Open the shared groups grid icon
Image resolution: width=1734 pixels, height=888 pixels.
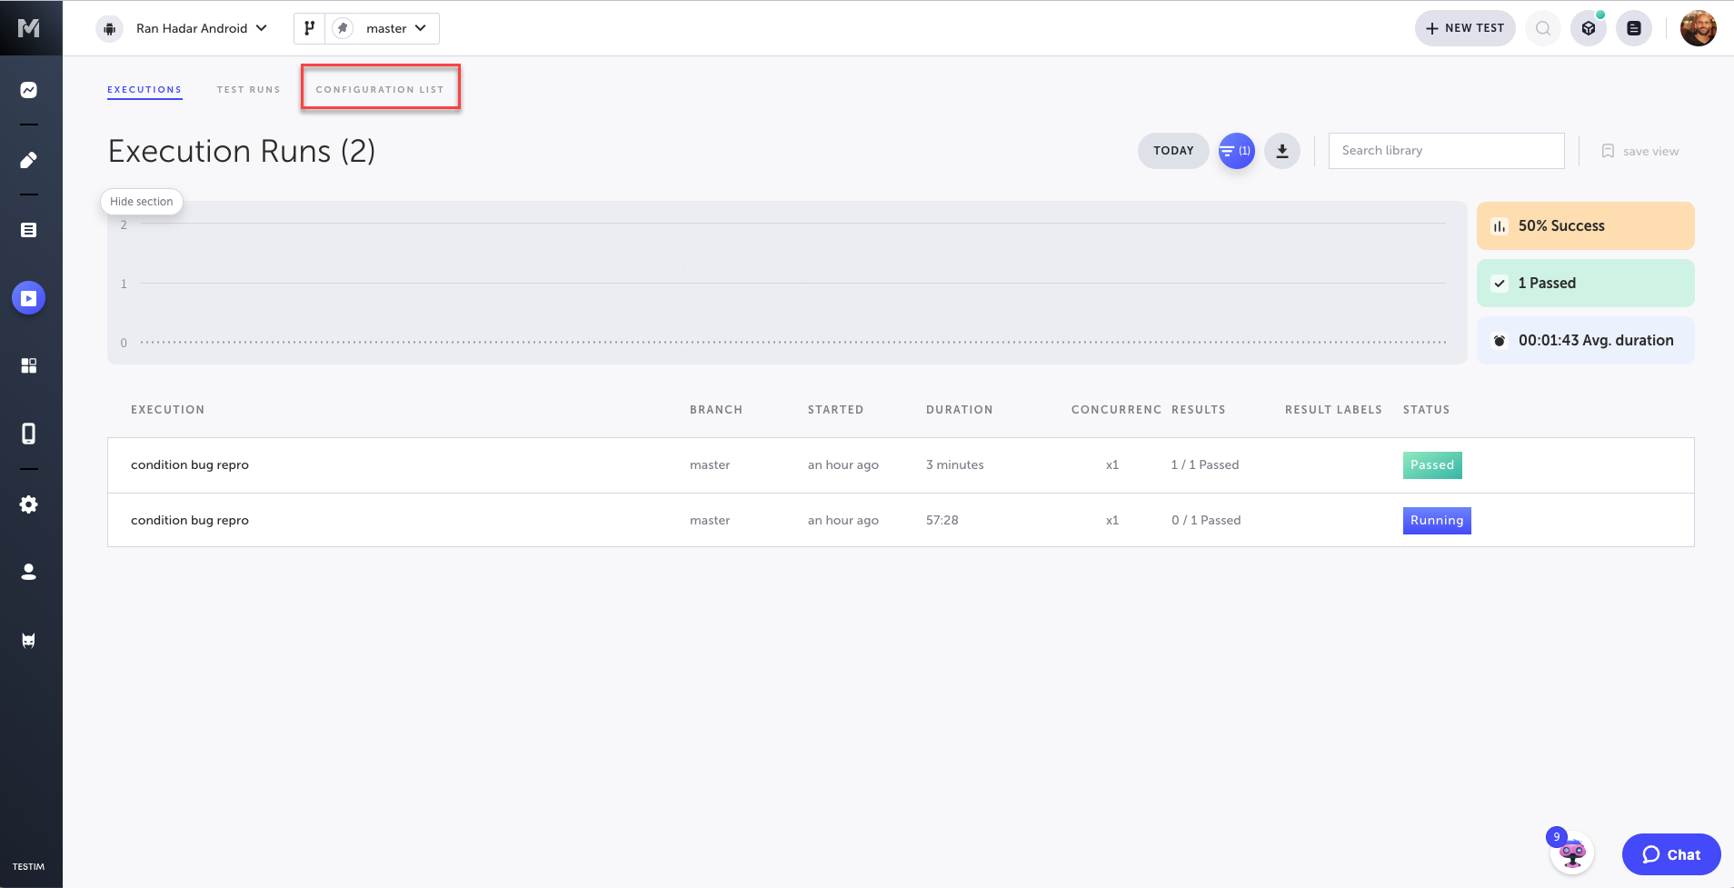pyautogui.click(x=29, y=365)
